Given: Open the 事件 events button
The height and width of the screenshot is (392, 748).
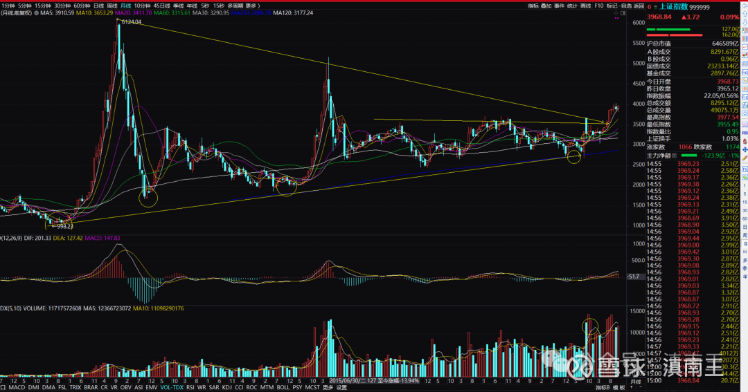Looking at the screenshot, I should 559,6.
